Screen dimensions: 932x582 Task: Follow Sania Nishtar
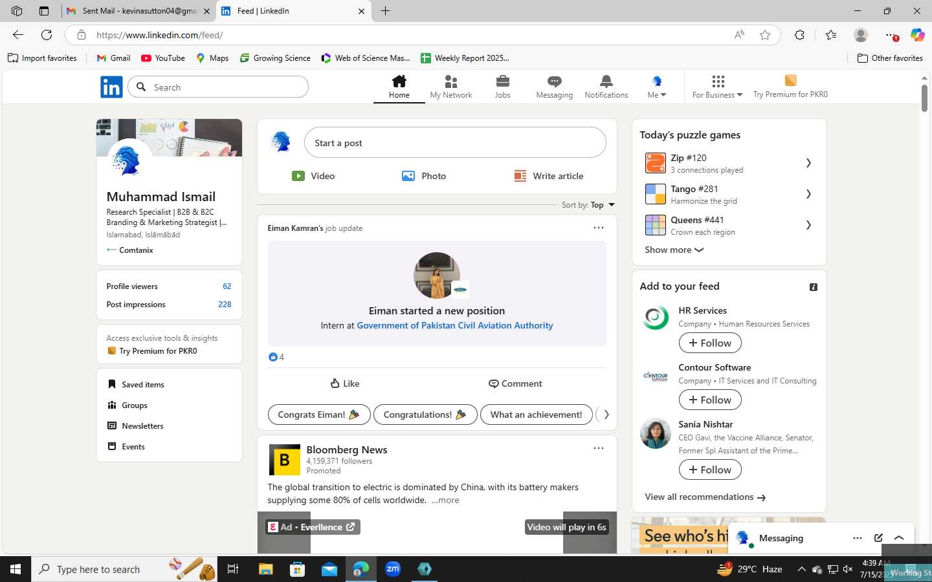tap(710, 469)
